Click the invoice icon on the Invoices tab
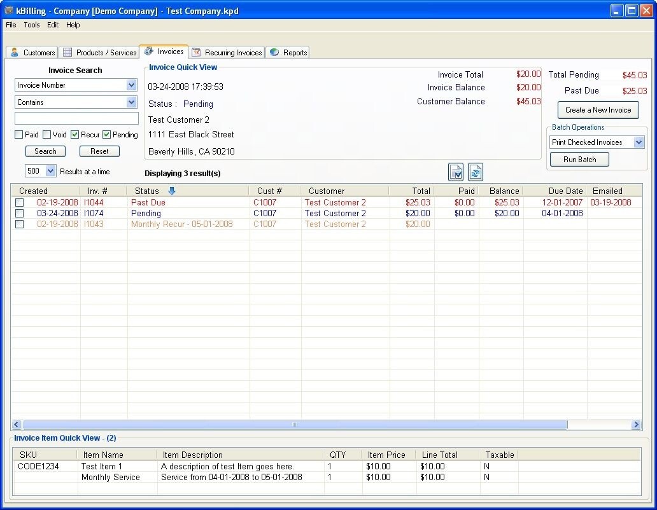 tap(147, 51)
